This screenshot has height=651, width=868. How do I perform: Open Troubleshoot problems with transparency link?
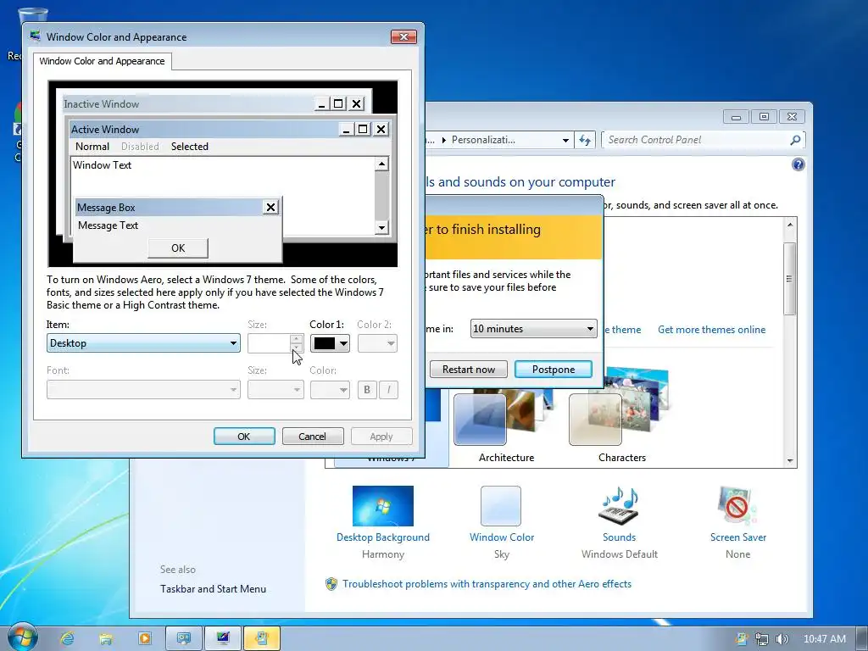[x=487, y=584]
